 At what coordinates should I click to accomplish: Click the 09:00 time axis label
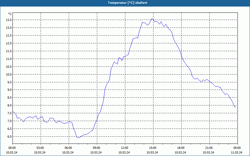coord(97,148)
